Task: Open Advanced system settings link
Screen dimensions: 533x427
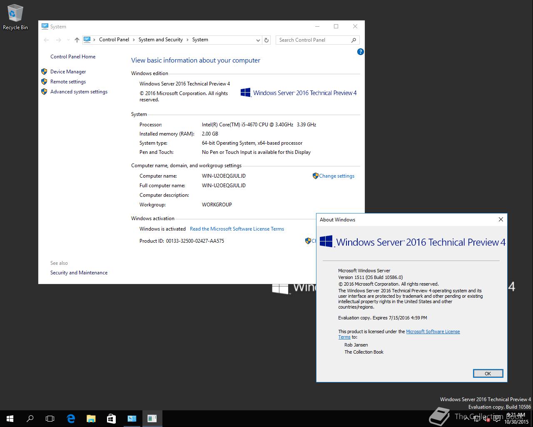Action: (x=79, y=92)
